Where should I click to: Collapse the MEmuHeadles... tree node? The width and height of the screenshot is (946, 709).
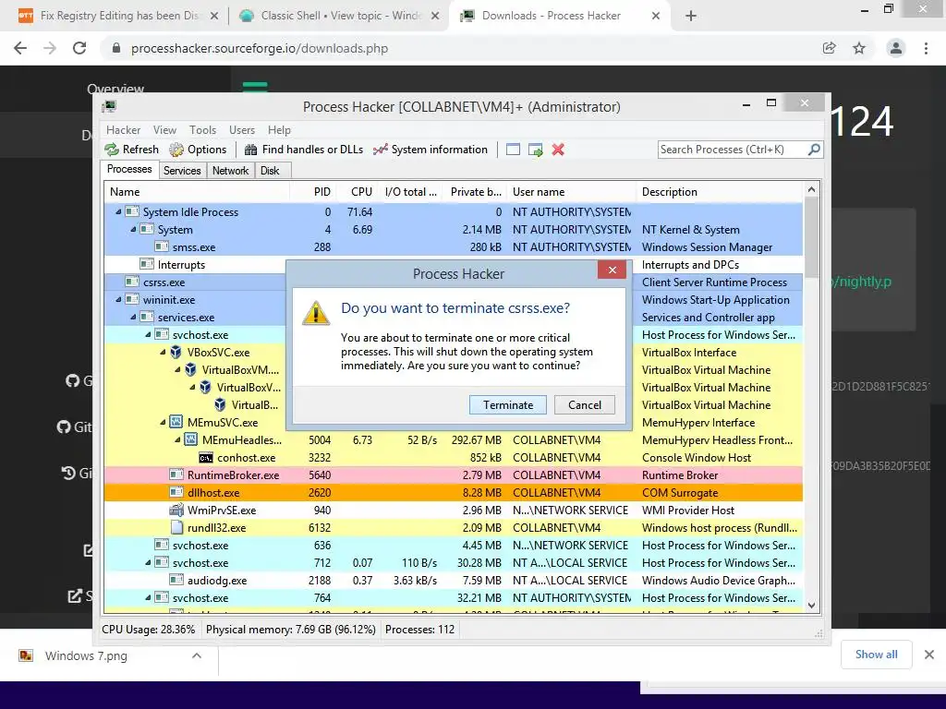click(177, 440)
